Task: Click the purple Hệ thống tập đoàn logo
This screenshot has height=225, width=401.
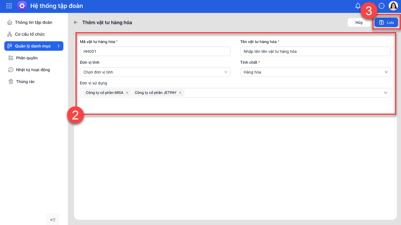Action: pyautogui.click(x=22, y=6)
